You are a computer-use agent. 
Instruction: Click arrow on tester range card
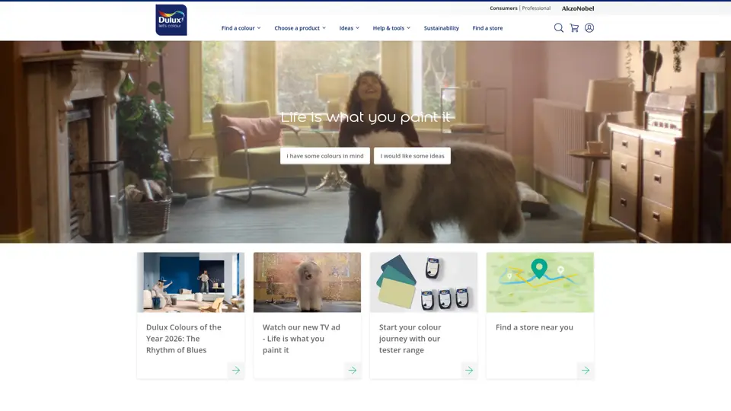[x=469, y=371]
